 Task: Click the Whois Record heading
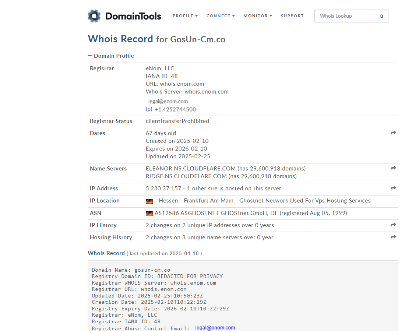tap(120, 39)
